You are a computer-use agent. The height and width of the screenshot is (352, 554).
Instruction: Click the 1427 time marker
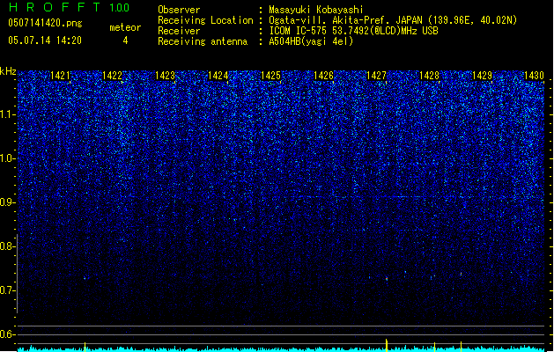coord(376,76)
